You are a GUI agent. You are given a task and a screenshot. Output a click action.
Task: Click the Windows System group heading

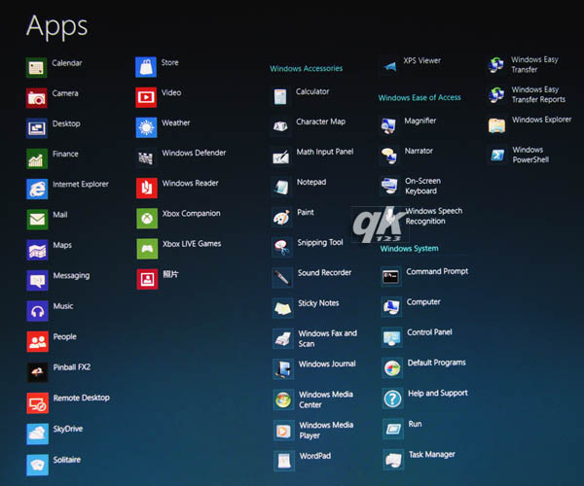tap(410, 249)
